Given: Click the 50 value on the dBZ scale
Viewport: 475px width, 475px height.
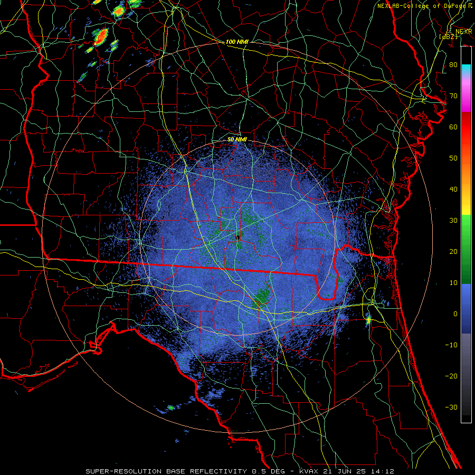Looking at the screenshot, I should click(x=453, y=158).
